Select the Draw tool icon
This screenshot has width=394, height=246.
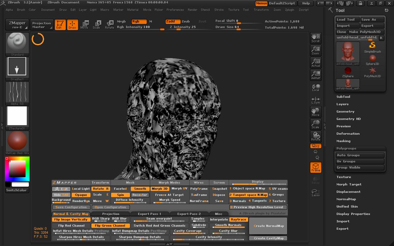coord(72,25)
